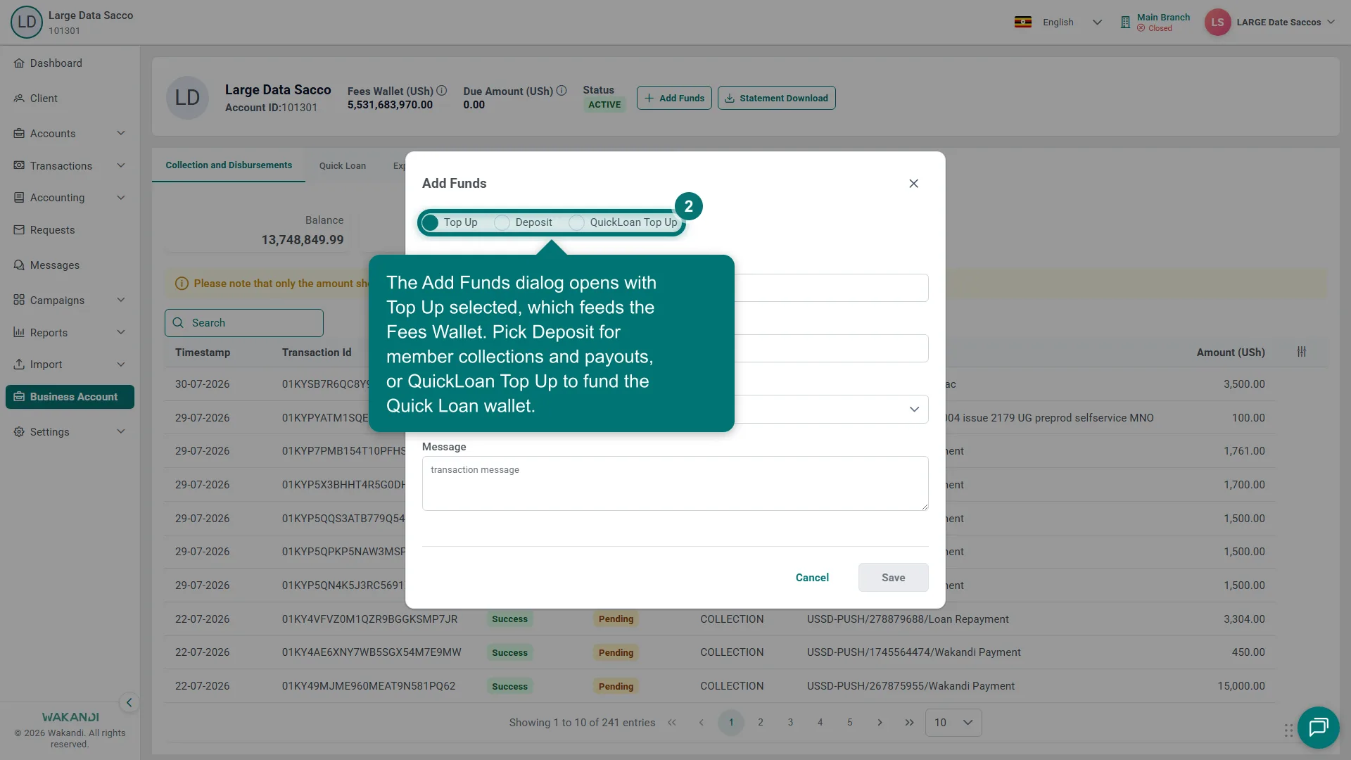Go to page 3 of entries
This screenshot has height=760, width=1351.
(790, 723)
